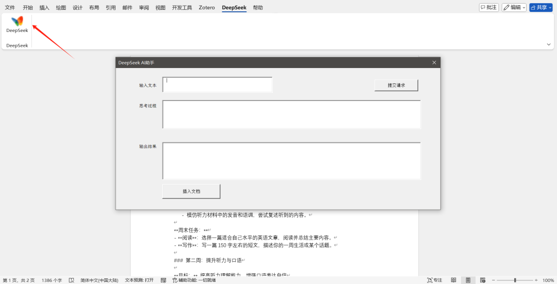Switch to Web Layout view icon
This screenshot has width=557, height=284.
483,280
